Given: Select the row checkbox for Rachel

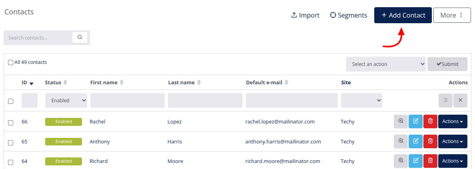Looking at the screenshot, I should click(x=11, y=123).
